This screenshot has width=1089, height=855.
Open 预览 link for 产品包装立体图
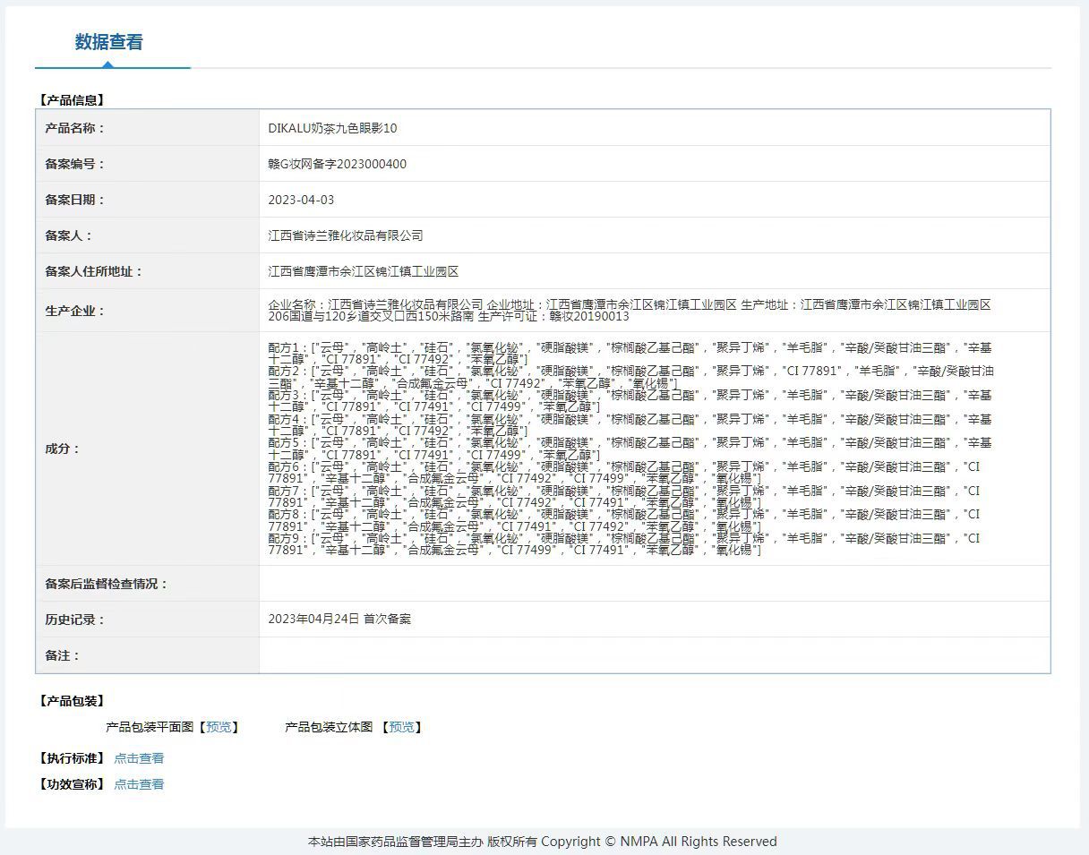(401, 727)
